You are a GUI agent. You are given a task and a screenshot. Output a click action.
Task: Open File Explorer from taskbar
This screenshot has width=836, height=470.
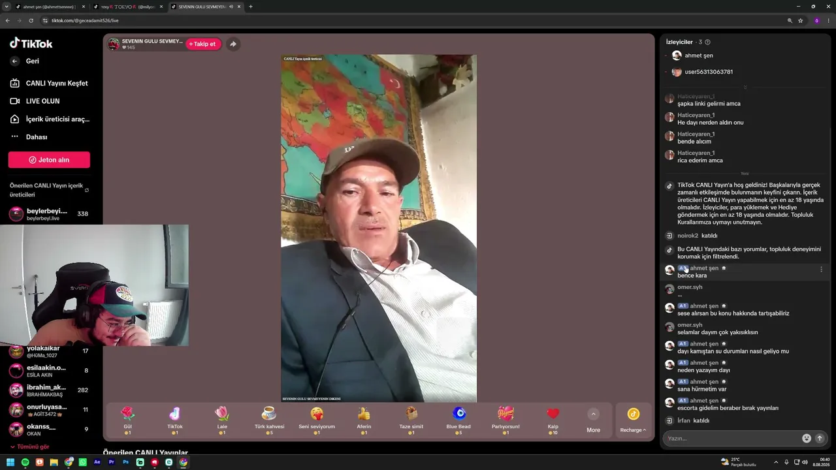[54, 462]
